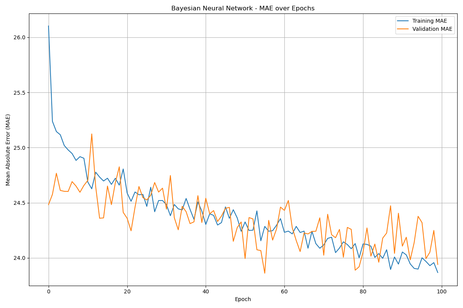Click the y-axis tick label 26.0
The image size is (463, 308).
pyautogui.click(x=20, y=37)
